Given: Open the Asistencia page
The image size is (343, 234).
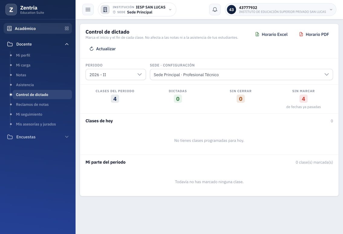Looking at the screenshot, I should click(25, 85).
